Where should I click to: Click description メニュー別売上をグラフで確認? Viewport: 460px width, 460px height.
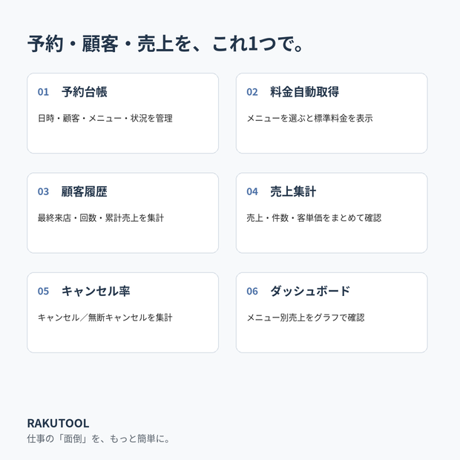pos(306,318)
